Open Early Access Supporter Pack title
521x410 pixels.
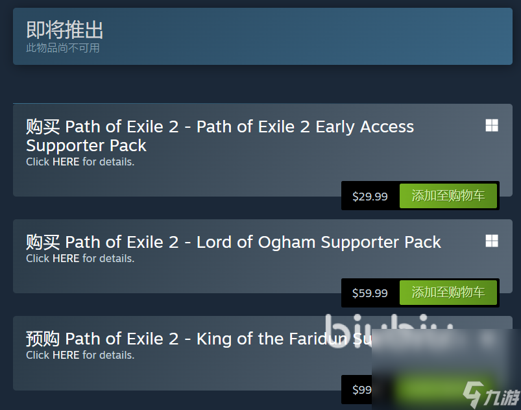pos(220,136)
